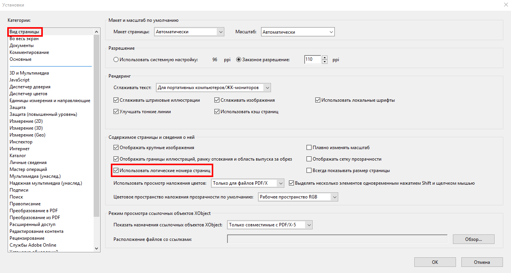Confirm settings with the OK button

pyautogui.click(x=435, y=262)
